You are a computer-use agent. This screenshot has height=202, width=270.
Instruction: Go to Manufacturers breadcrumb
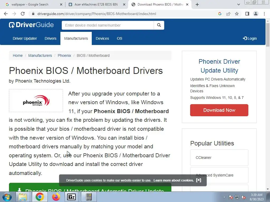tap(40, 55)
